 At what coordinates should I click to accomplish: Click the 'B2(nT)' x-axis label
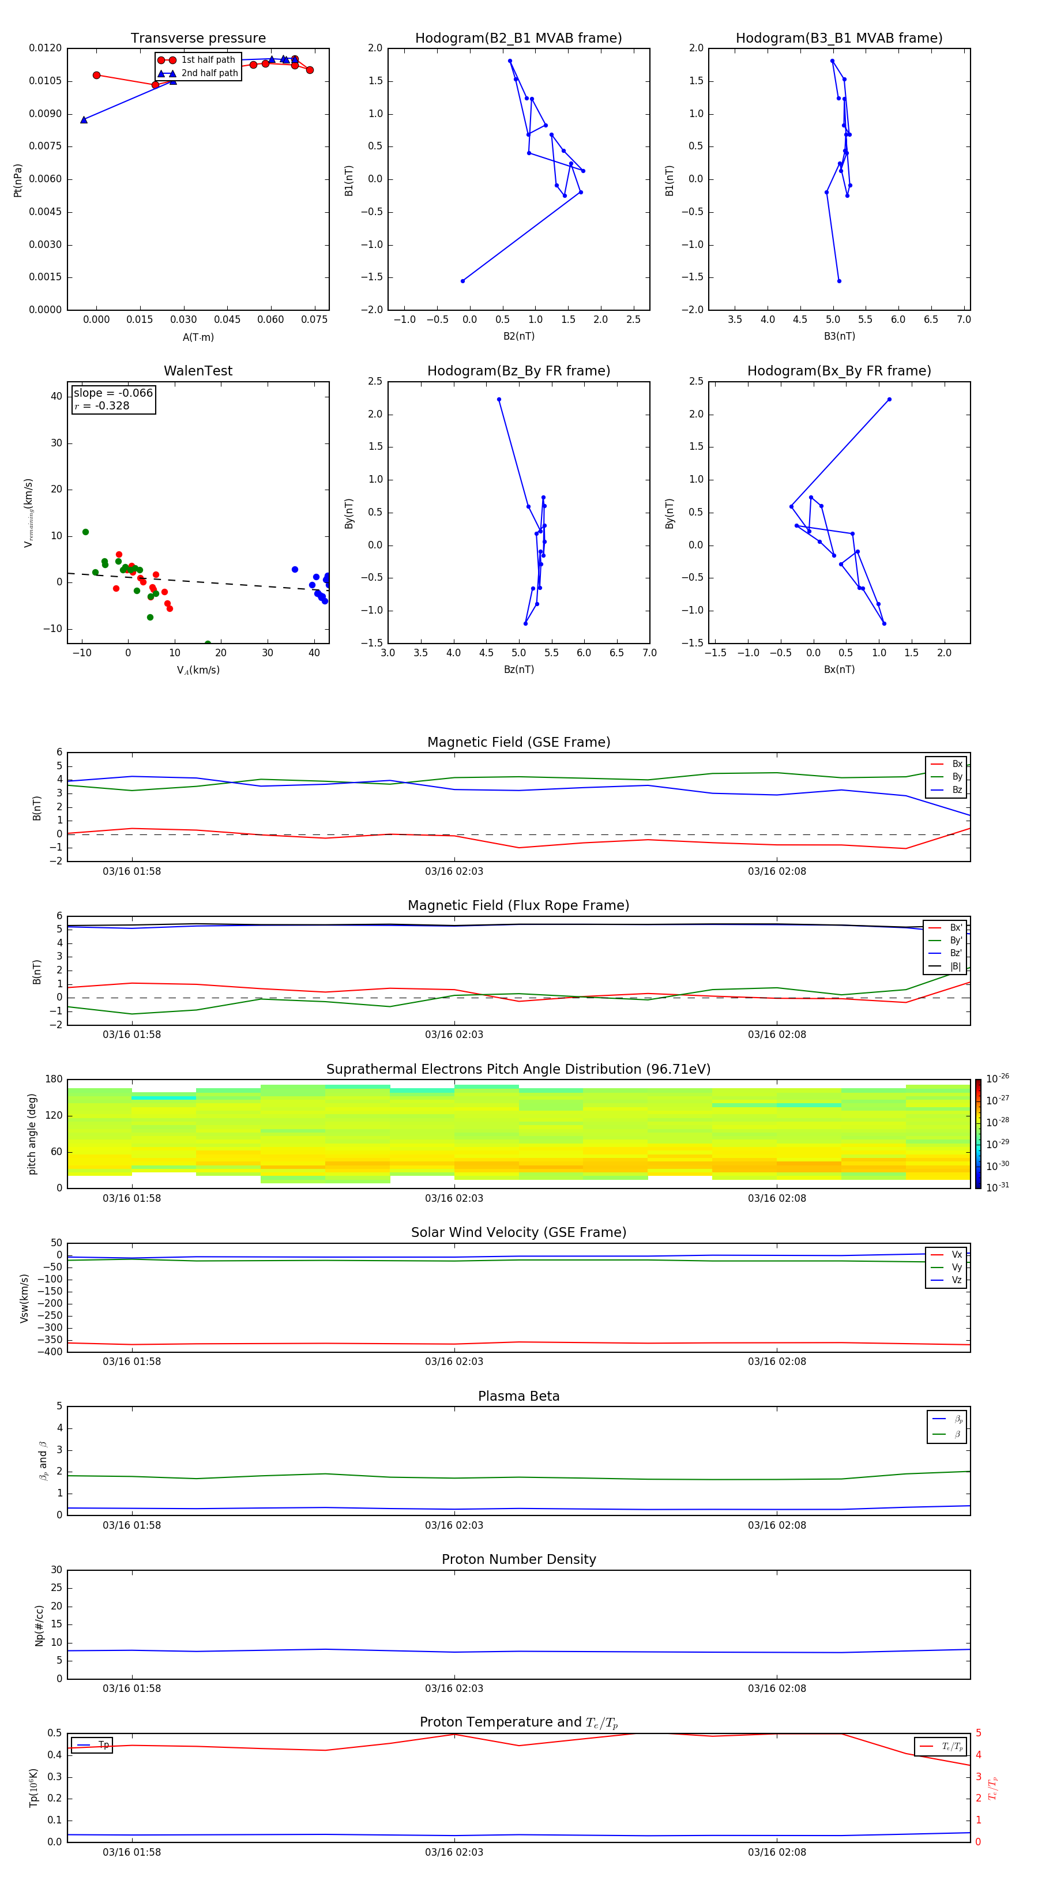point(518,336)
